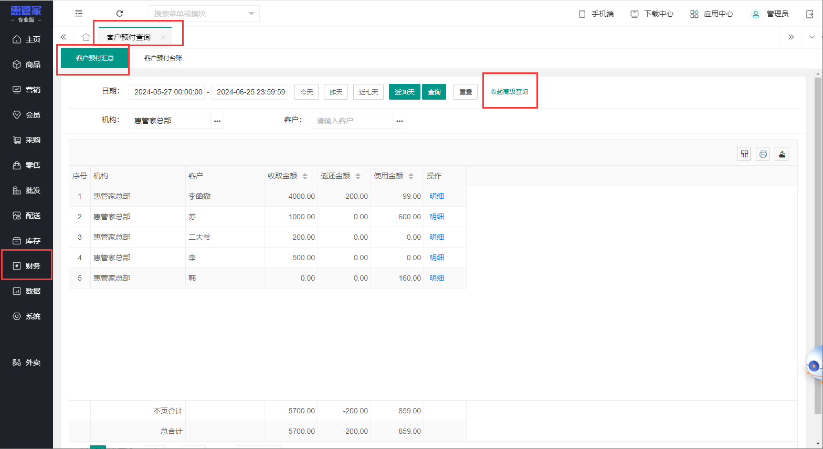Open 明细 for customer 李

pyautogui.click(x=437, y=258)
